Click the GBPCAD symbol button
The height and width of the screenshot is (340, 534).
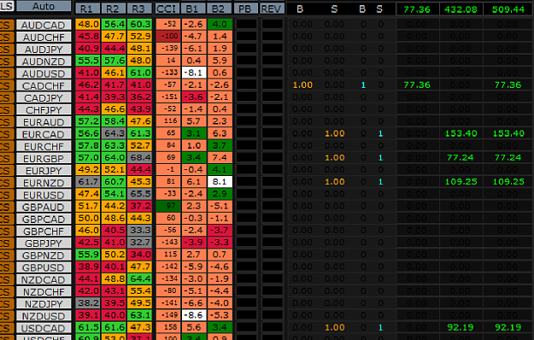[x=44, y=219]
